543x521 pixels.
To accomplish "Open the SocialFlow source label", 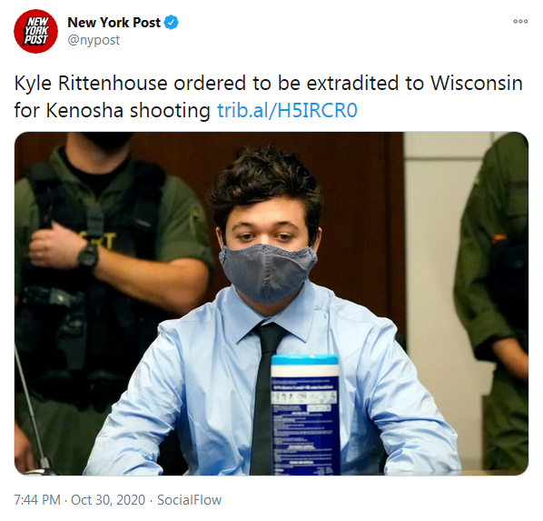I will click(190, 500).
